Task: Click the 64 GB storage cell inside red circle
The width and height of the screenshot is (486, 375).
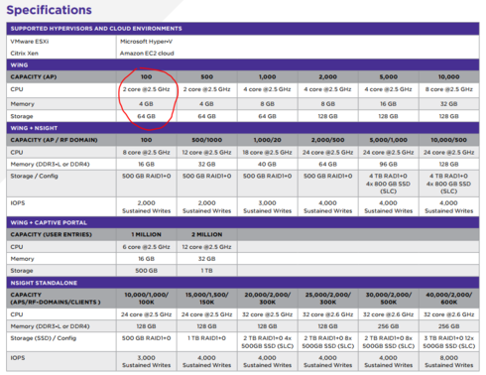Action: 147,116
